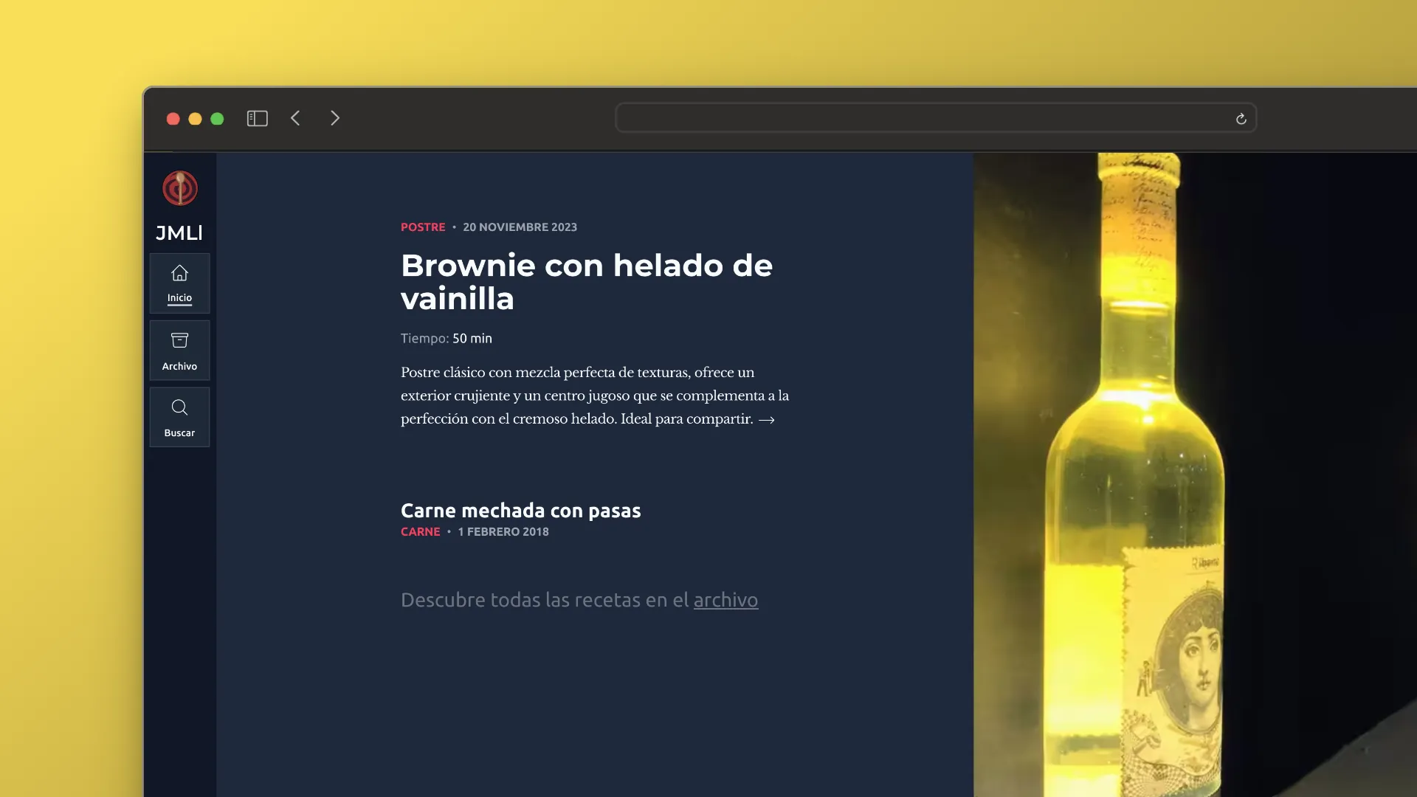Click the JMLI site title text
1417x797 pixels.
pyautogui.click(x=179, y=232)
